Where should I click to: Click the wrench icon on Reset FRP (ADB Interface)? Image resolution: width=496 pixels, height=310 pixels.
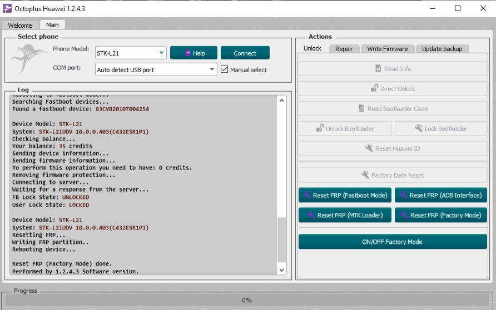[403, 195]
